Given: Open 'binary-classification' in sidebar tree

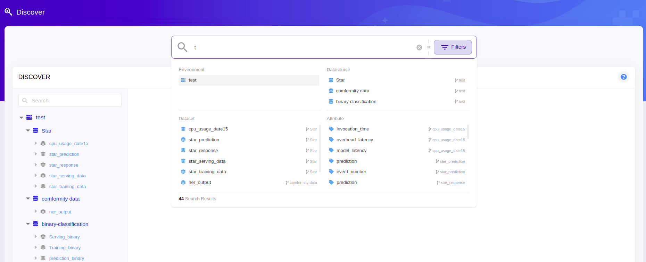Looking at the screenshot, I should [65, 224].
